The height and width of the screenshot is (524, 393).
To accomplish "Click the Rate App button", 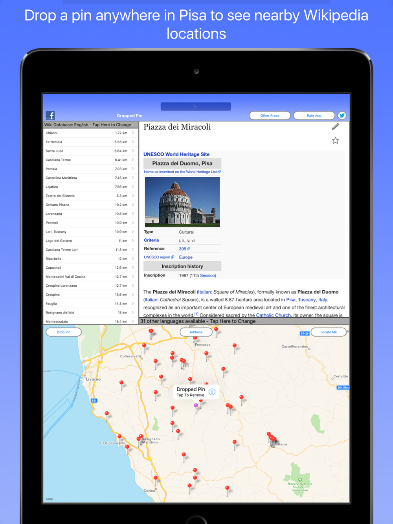I will [314, 115].
